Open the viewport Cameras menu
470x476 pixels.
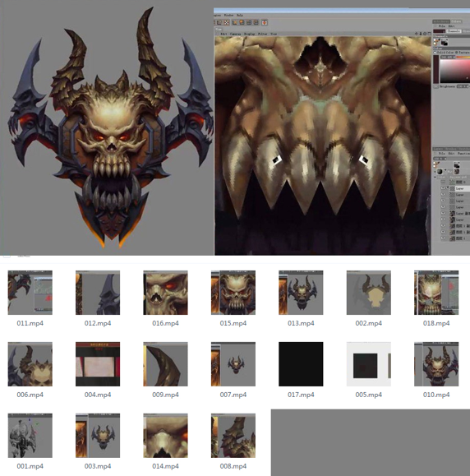tap(235, 34)
